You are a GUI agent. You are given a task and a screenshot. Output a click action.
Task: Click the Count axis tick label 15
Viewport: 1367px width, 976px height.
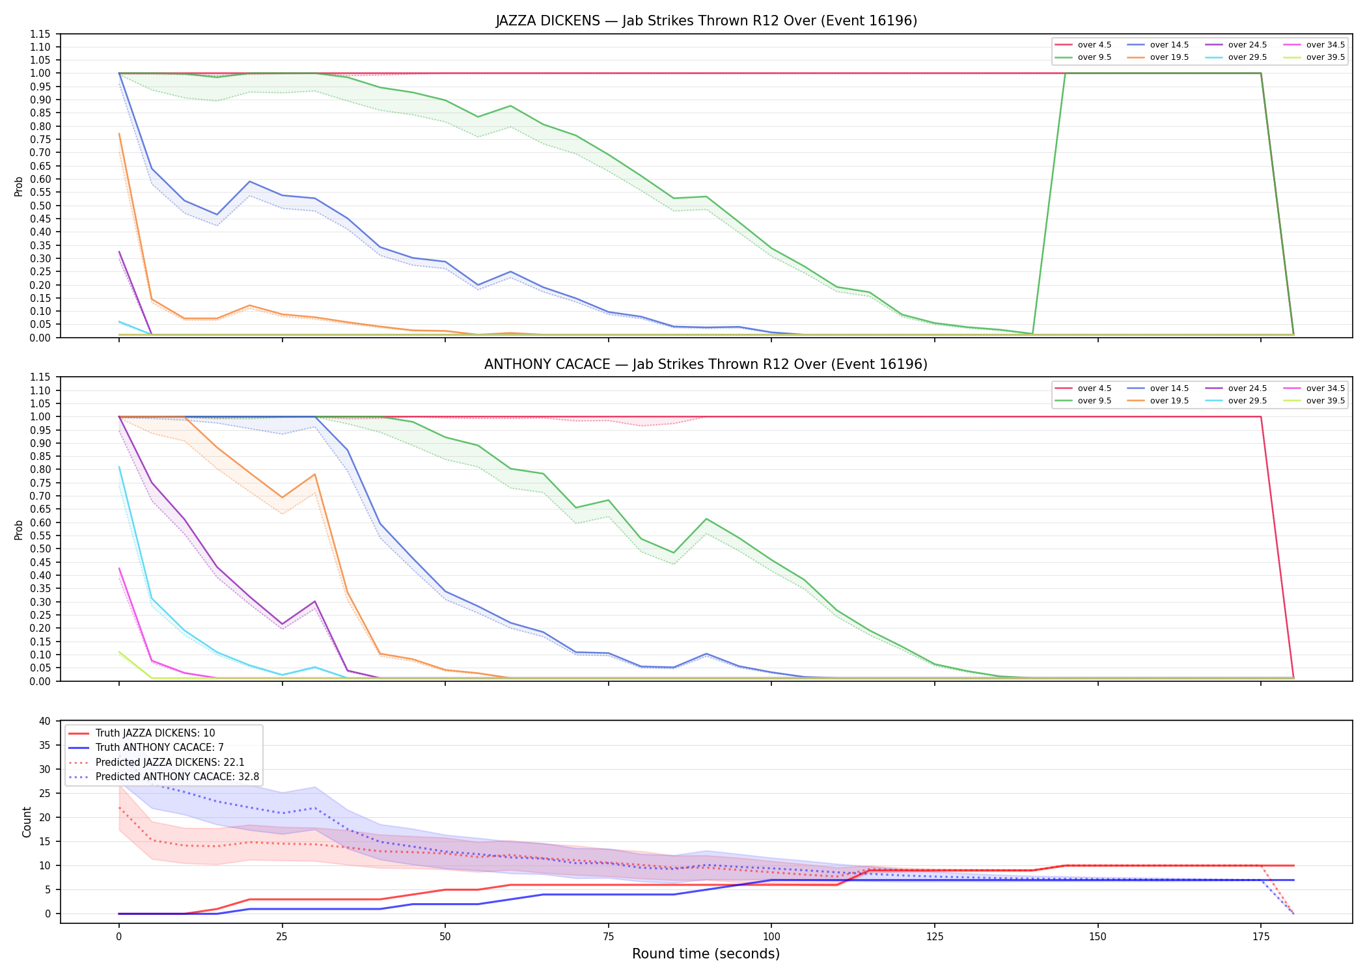tap(45, 841)
